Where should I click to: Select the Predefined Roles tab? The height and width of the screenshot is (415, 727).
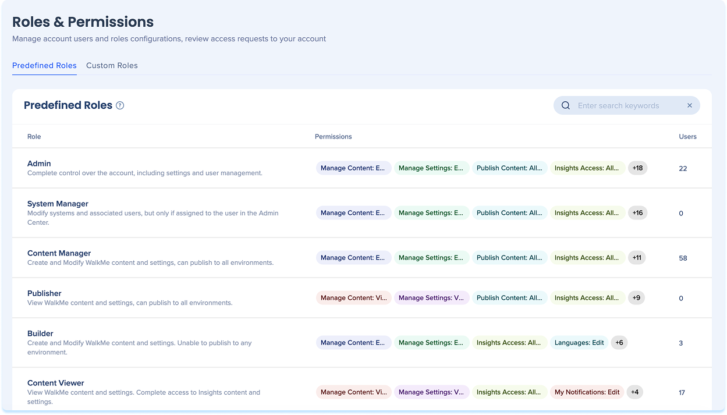(44, 66)
